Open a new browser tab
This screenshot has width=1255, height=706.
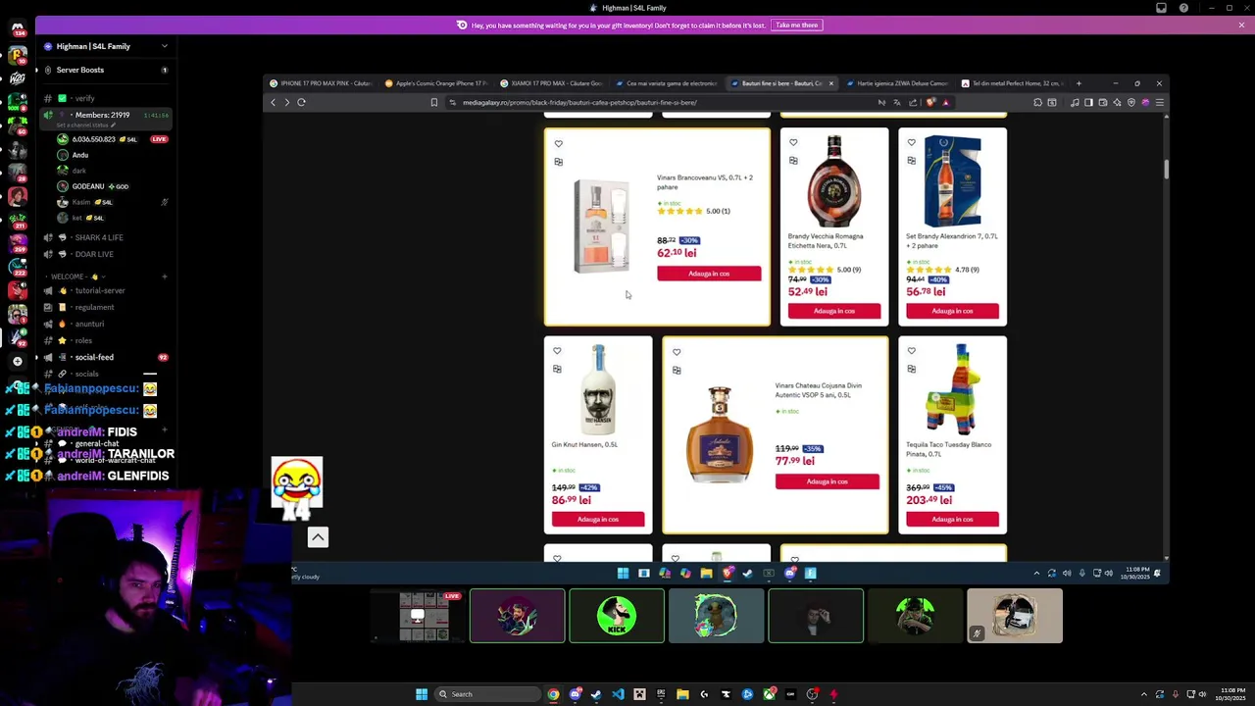[1079, 83]
